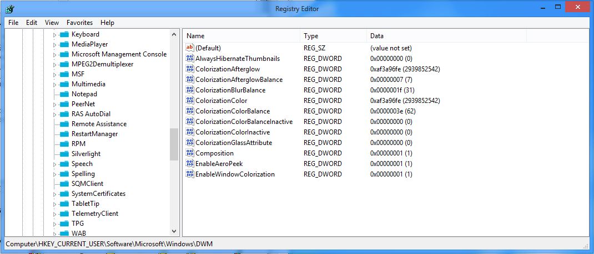Expand the MSF tree node
Image resolution: width=594 pixels, height=254 pixels.
(x=54, y=74)
